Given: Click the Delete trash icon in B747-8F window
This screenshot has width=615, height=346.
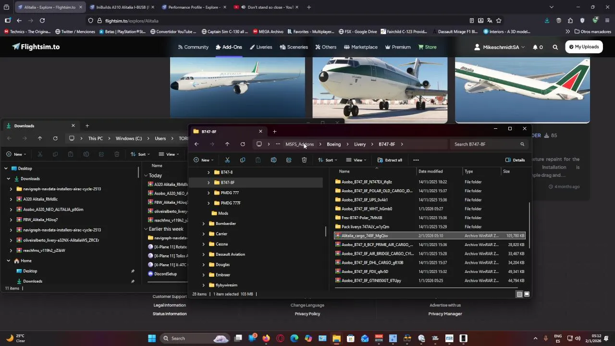Looking at the screenshot, I should coord(304,160).
